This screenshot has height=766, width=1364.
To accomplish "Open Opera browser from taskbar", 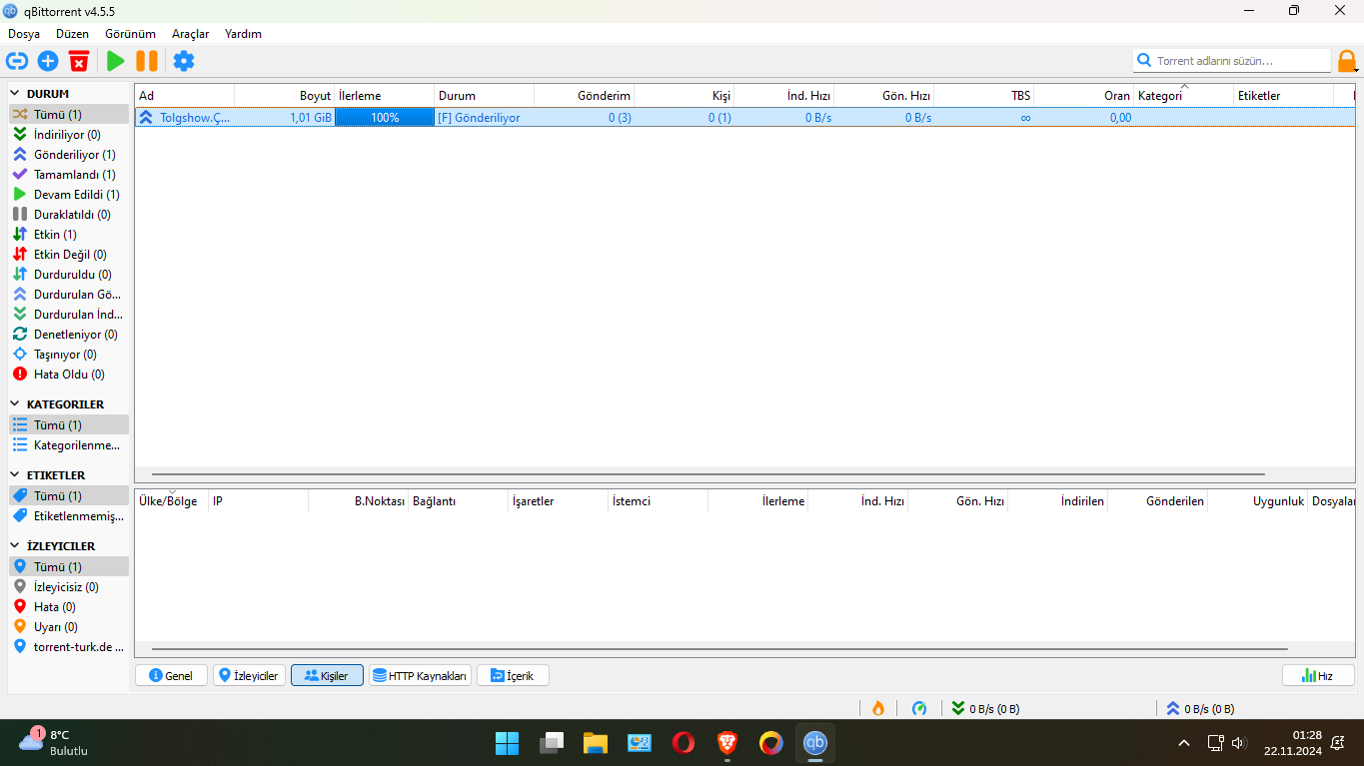I will [683, 743].
